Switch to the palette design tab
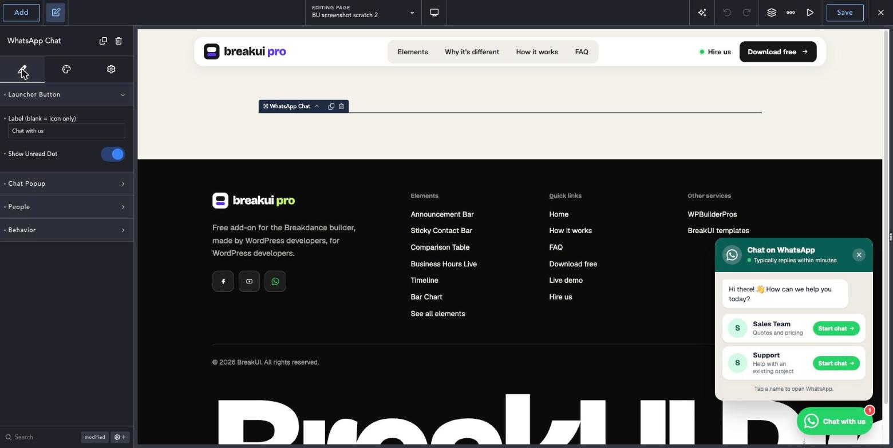This screenshot has height=448, width=893. [66, 69]
